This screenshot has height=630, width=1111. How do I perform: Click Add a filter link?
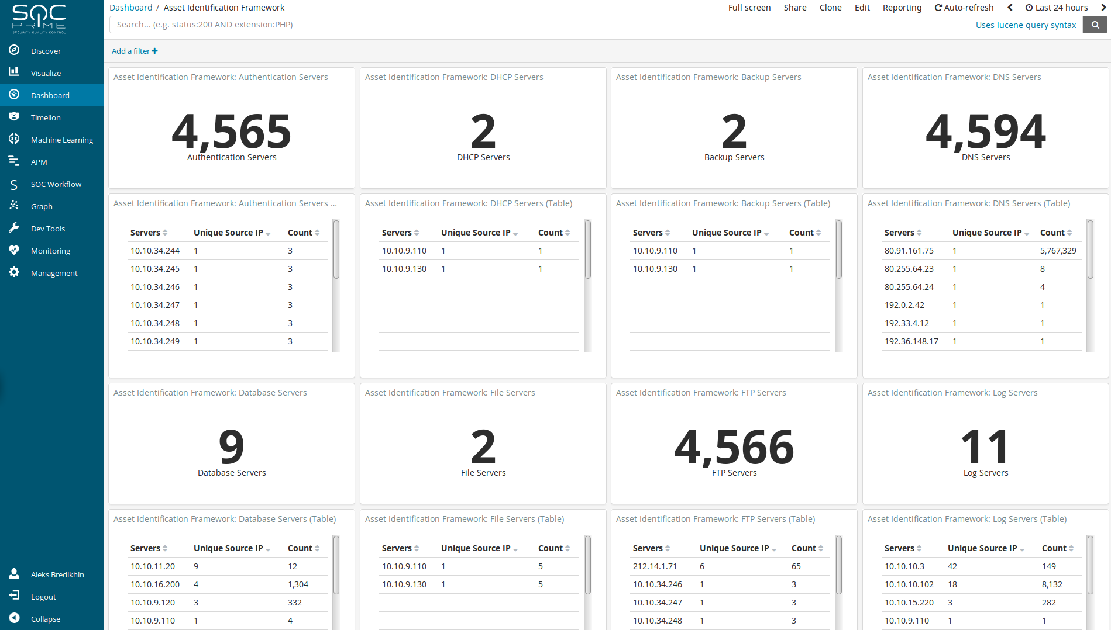135,51
